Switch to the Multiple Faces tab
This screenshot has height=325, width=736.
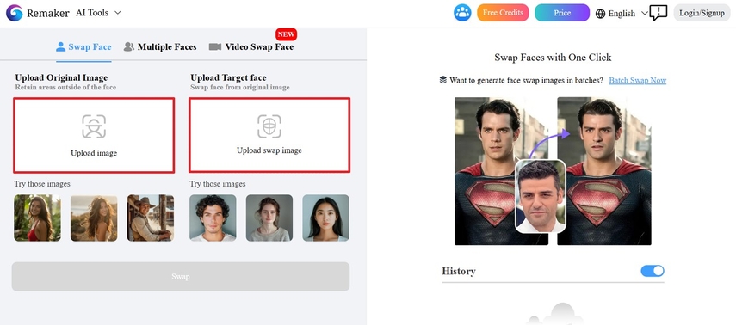160,47
